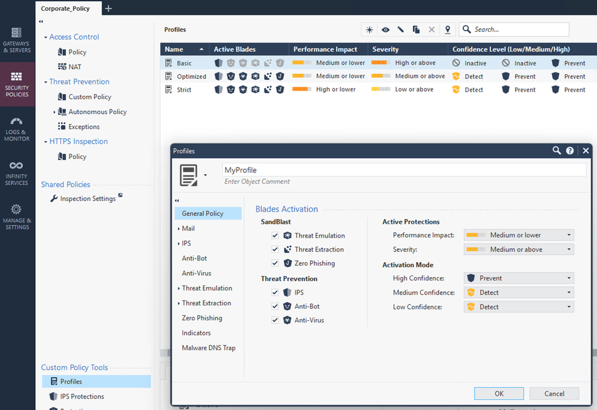
Task: Open Profiles under Custom Policy Tools
Action: click(x=96, y=381)
